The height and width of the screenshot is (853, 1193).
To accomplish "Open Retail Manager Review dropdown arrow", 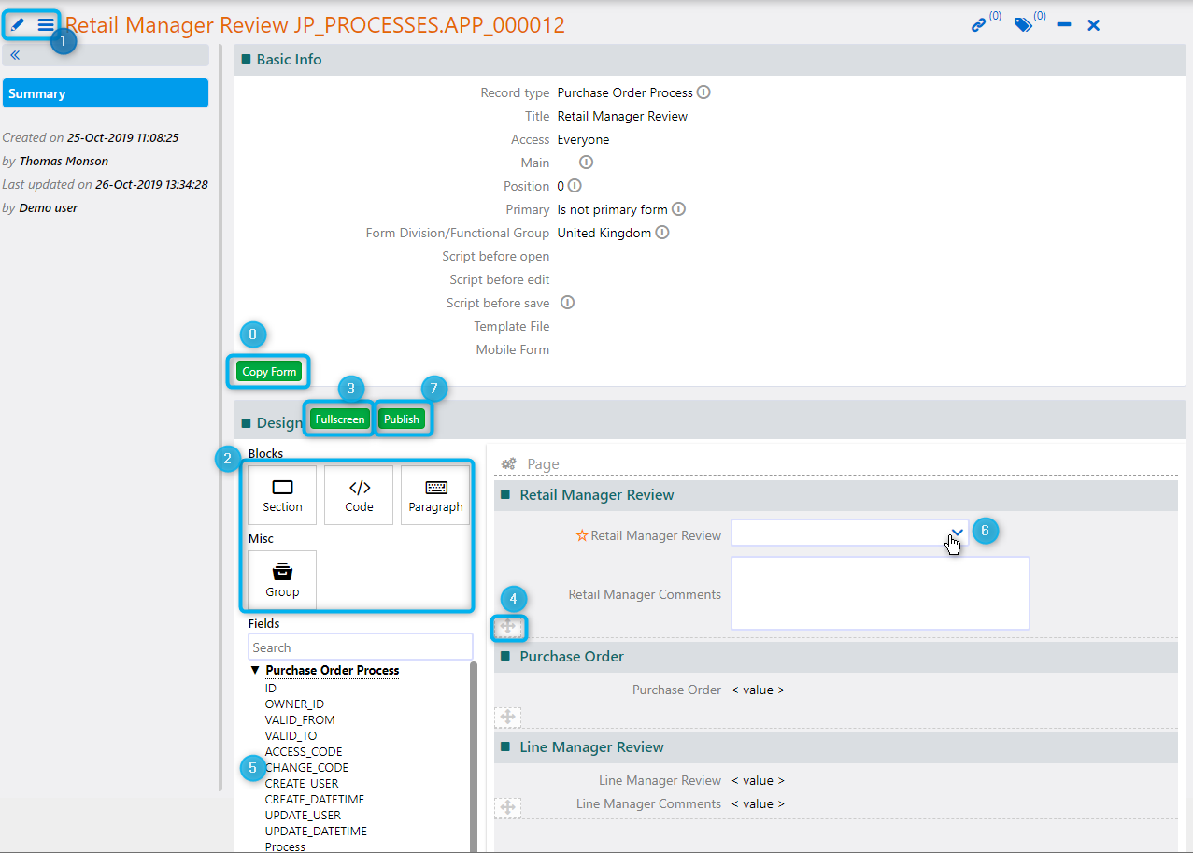I will click(956, 533).
